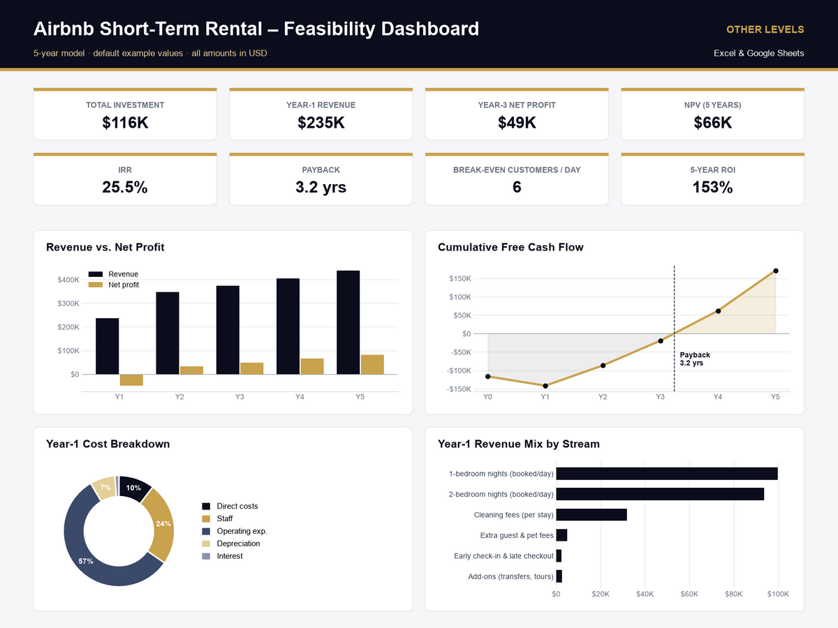The height and width of the screenshot is (628, 838).
Task: Click the Y5 data point on cash flow line
Action: pyautogui.click(x=776, y=271)
